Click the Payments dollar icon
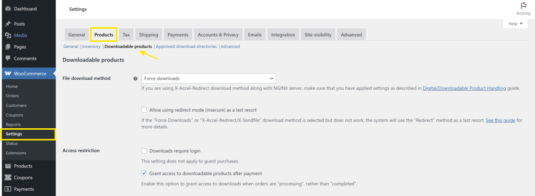The image size is (535, 196). point(8,189)
